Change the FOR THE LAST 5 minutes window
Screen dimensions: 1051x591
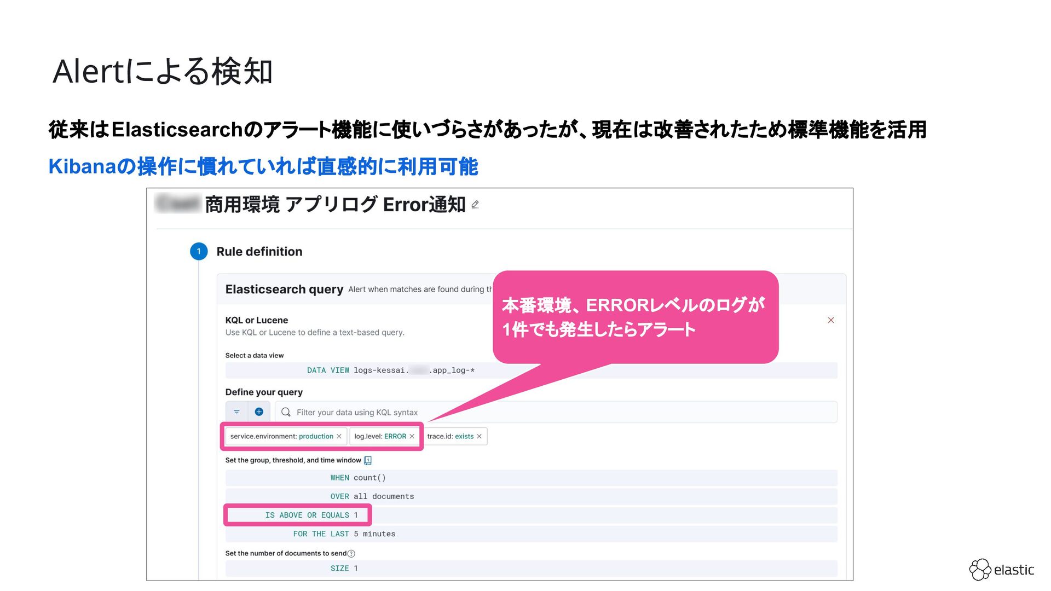pos(344,534)
